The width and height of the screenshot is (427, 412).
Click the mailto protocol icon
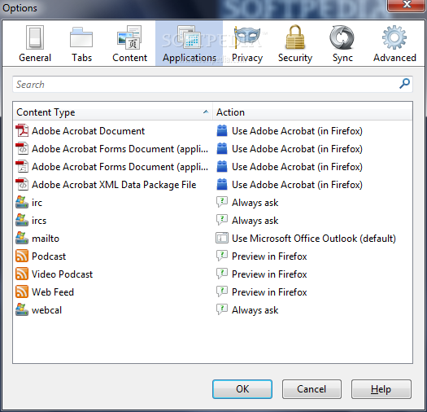22,238
